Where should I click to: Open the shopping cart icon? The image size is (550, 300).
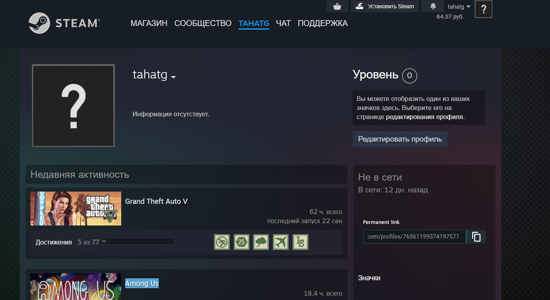coord(337,6)
